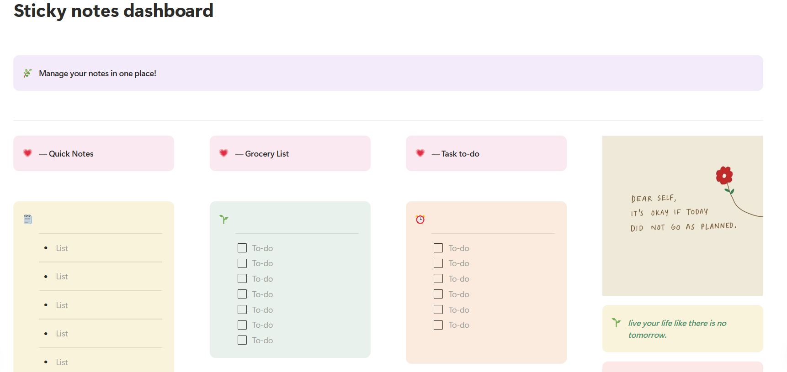The image size is (787, 372).
Task: Click the Task to-do heading text
Action: click(455, 154)
